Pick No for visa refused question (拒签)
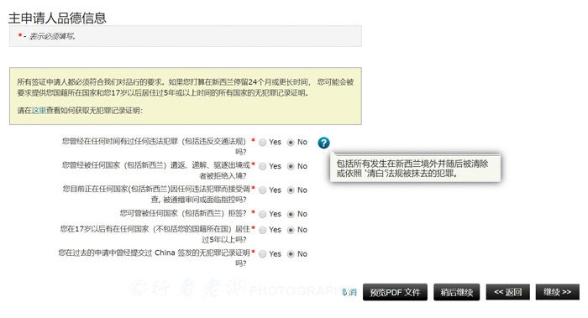Image resolution: width=588 pixels, height=318 pixels. [291, 214]
